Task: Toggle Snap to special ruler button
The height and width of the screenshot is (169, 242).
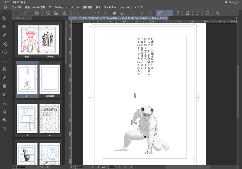Action: click(169, 13)
